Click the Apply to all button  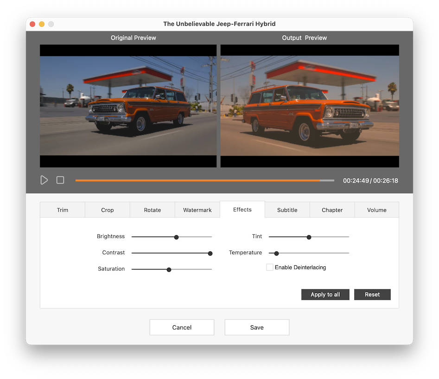click(x=325, y=295)
